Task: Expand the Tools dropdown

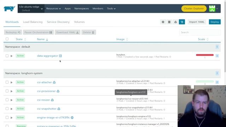Action: (111, 8)
